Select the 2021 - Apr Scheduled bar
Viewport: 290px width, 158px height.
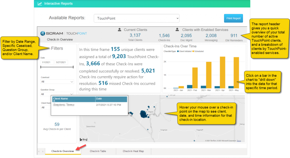(223, 73)
